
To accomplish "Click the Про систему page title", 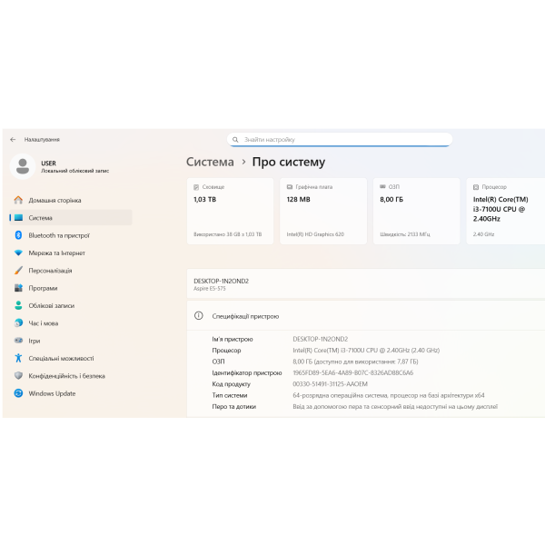I will pyautogui.click(x=289, y=162).
